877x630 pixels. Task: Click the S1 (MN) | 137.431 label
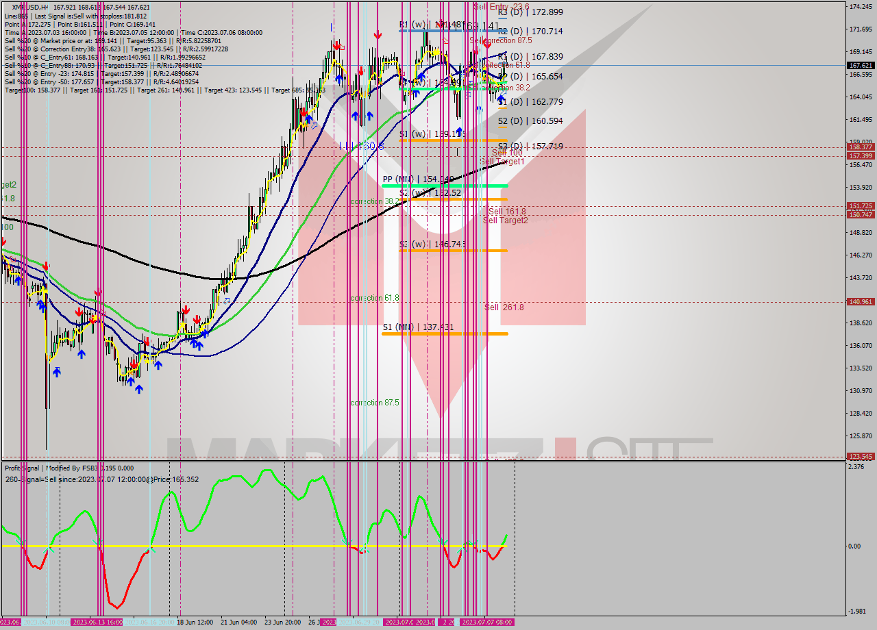coord(418,327)
